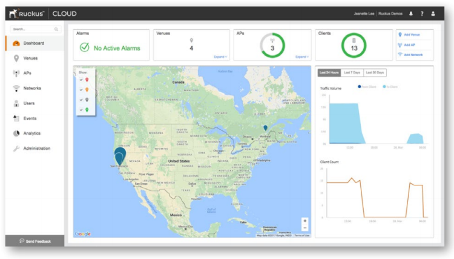The width and height of the screenshot is (454, 259).
Task: Toggle the orange marker checkbox in Show panel
Action: [x=81, y=89]
